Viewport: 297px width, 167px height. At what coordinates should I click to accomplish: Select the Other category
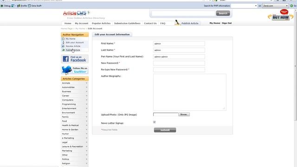65,155
